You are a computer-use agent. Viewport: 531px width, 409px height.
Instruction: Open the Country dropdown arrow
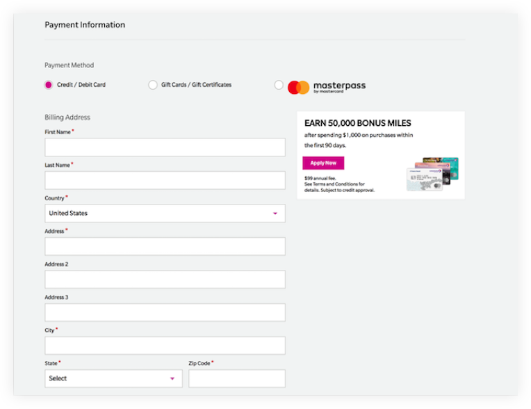coord(275,214)
